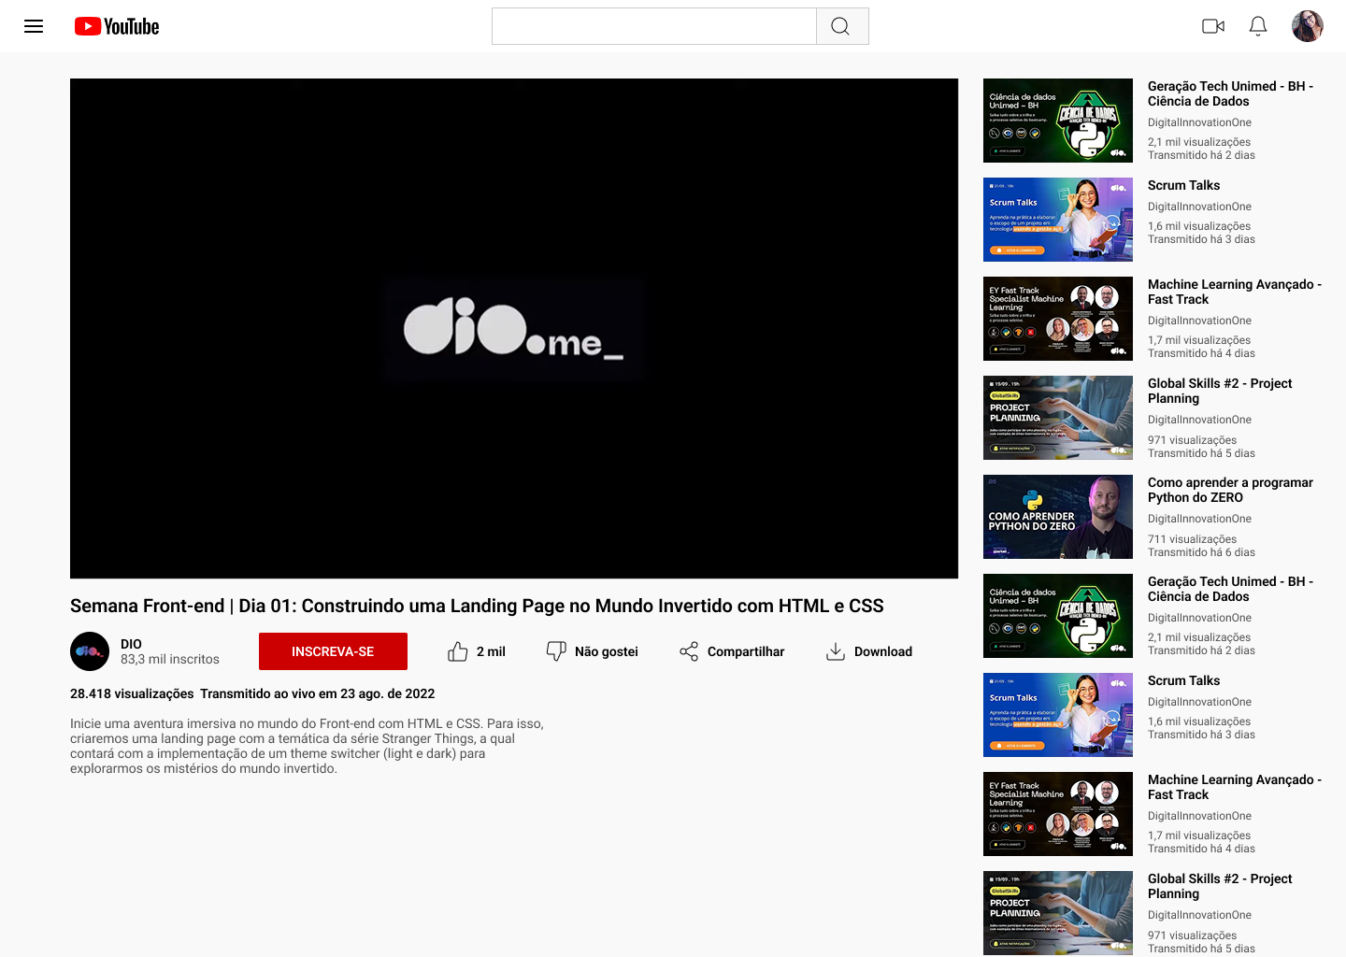This screenshot has width=1346, height=957.
Task: Click '28.418 visualizações' text
Action: (x=132, y=693)
